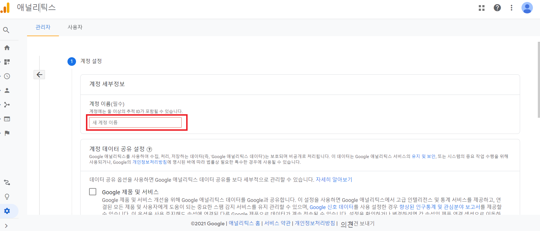This screenshot has width=540, height=231.
Task: Open the vertical three-dot more menu
Action: pos(512,8)
